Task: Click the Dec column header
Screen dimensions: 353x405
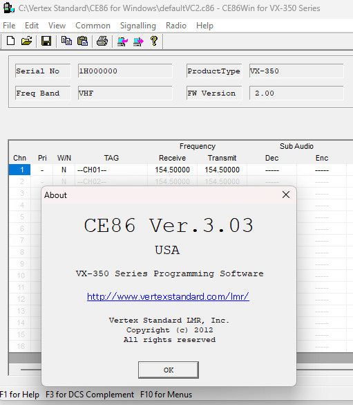Action: tap(272, 158)
